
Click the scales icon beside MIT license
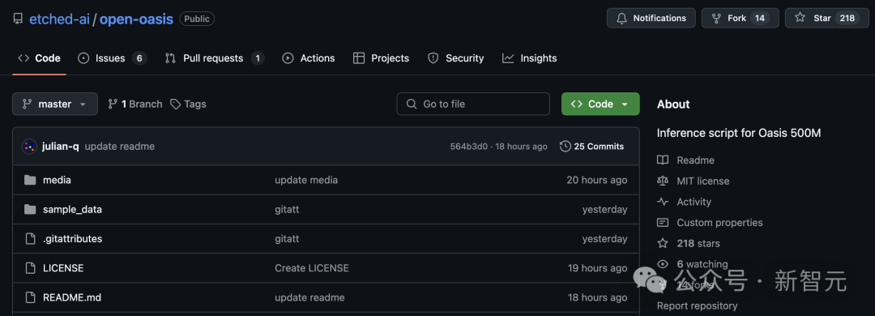[663, 181]
